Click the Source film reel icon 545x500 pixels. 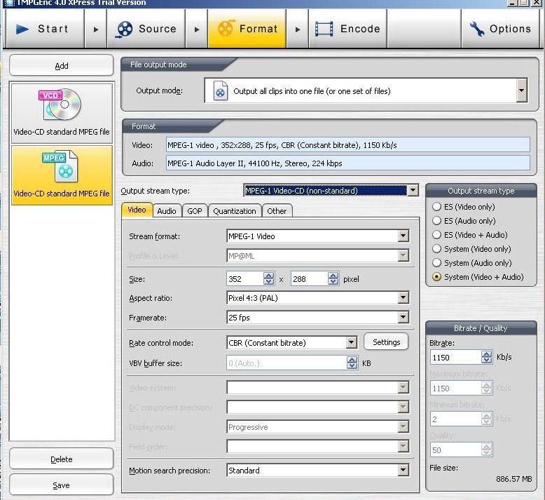coord(125,29)
